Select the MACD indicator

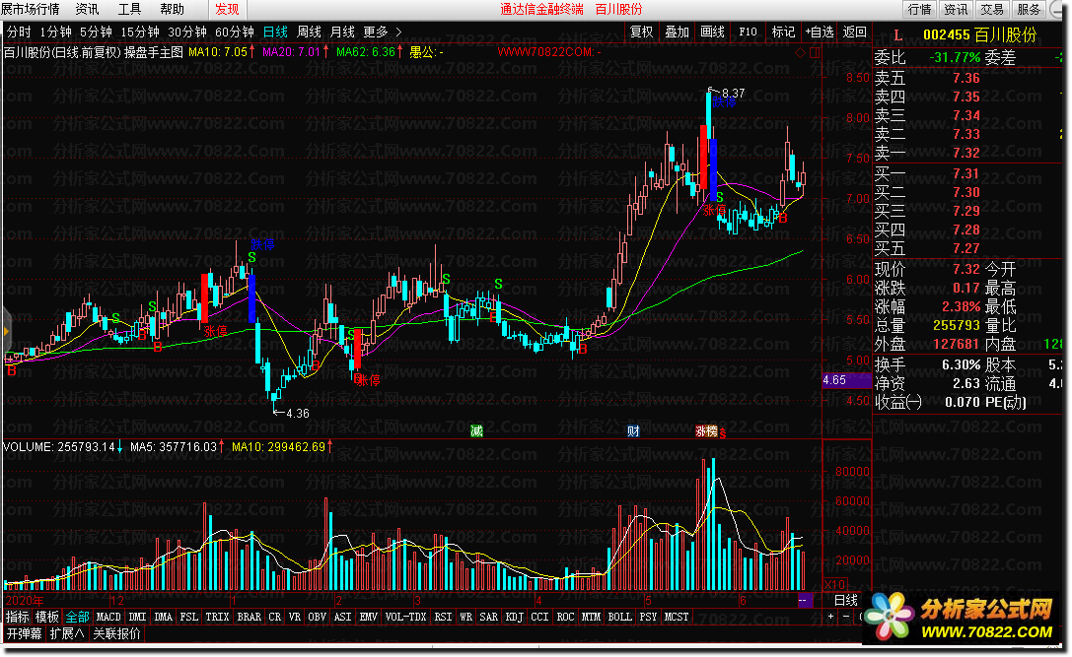click(x=108, y=617)
